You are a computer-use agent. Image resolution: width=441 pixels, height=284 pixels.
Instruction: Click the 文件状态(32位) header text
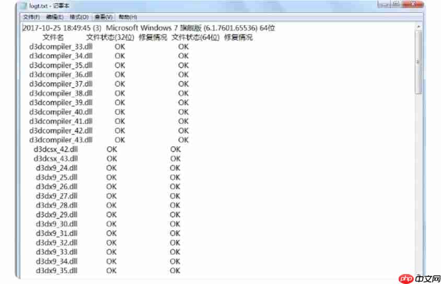110,38
